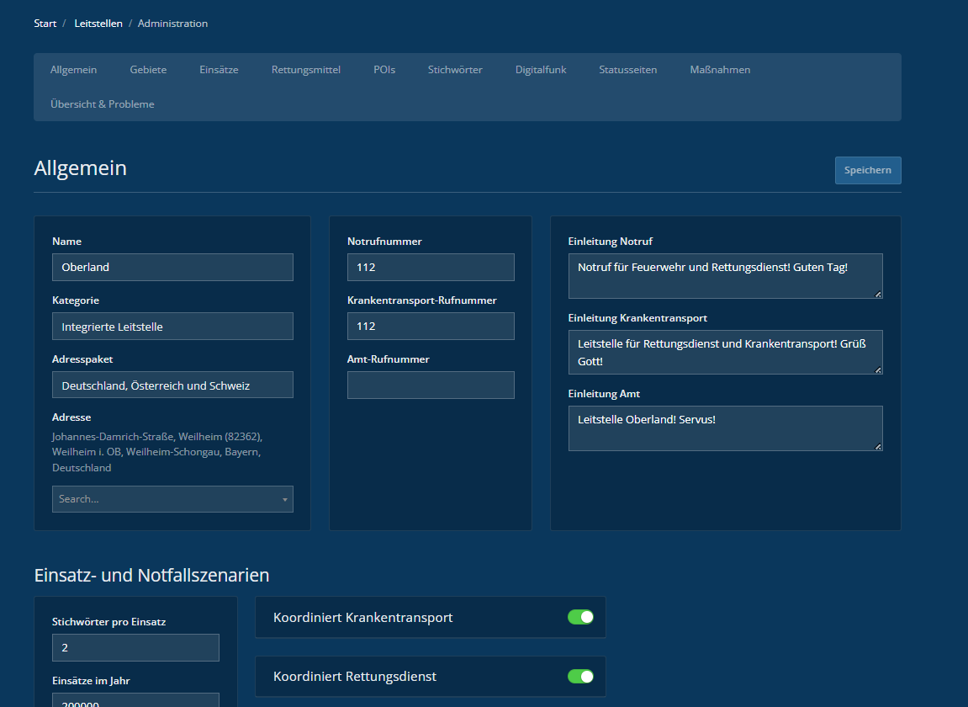
Task: Switch to the Digitalfunk tab
Action: tap(541, 70)
